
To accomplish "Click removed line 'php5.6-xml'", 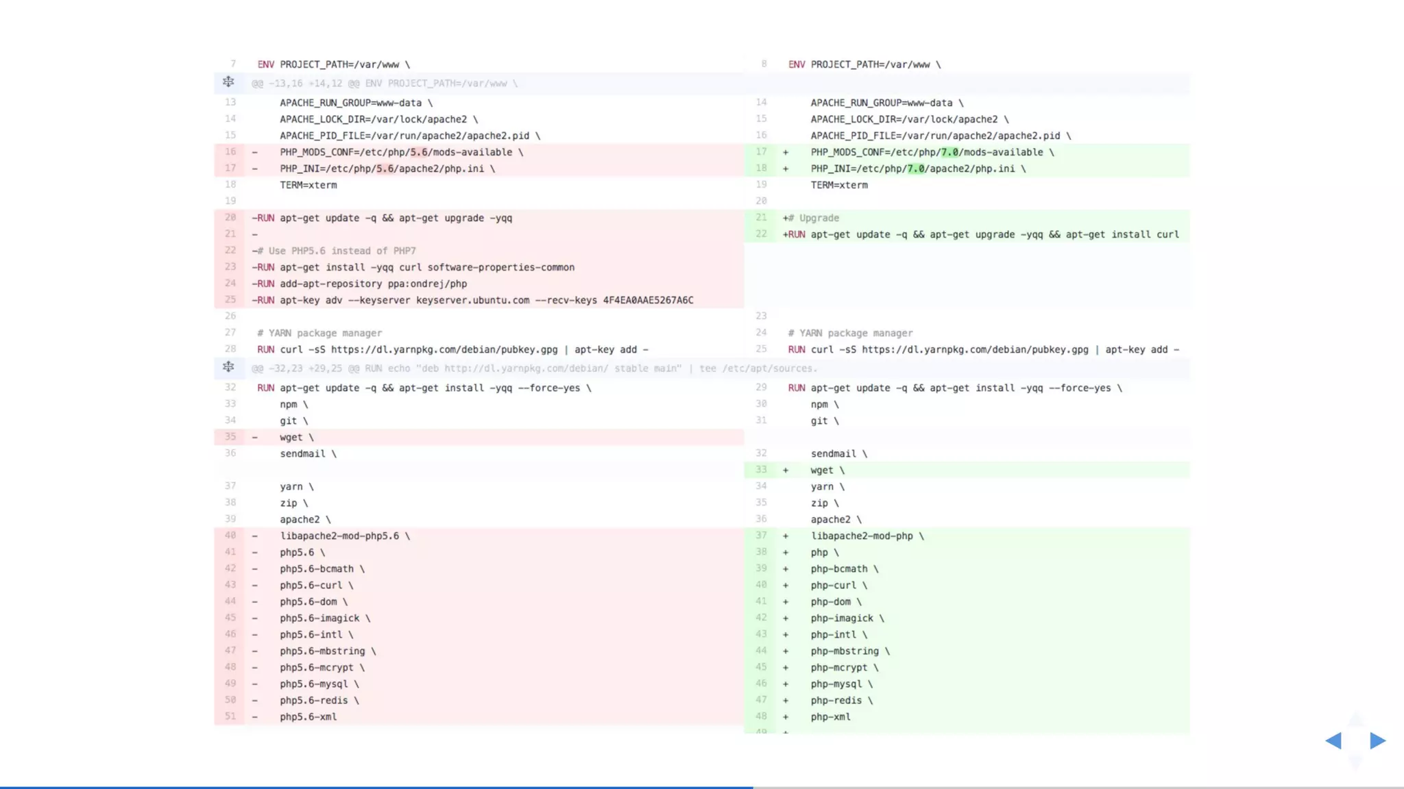I will click(x=479, y=716).
